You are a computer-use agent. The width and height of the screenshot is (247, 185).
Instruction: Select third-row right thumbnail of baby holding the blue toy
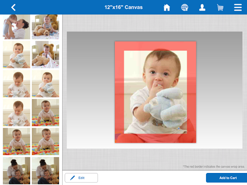point(45,84)
